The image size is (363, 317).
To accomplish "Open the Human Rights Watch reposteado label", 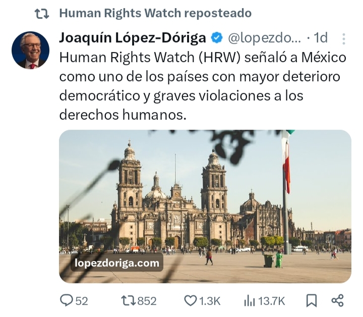I will click(x=155, y=13).
